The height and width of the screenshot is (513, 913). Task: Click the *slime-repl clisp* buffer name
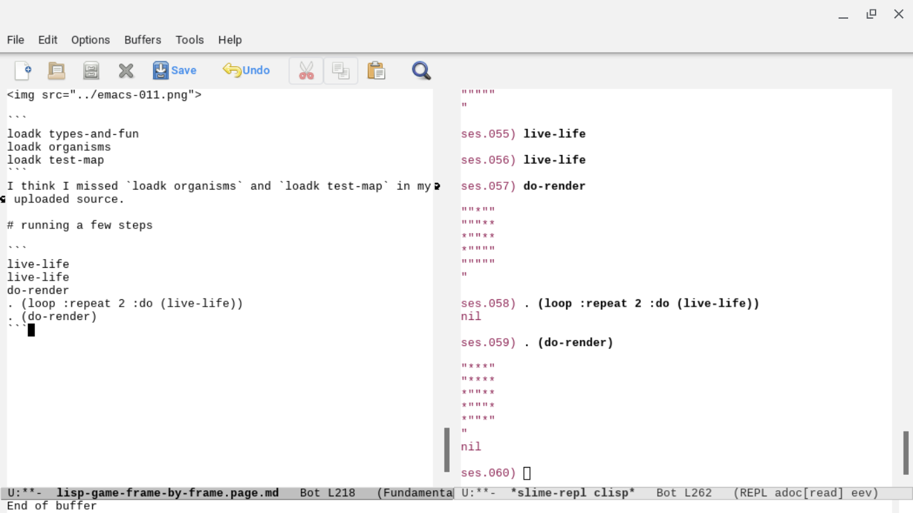click(572, 493)
